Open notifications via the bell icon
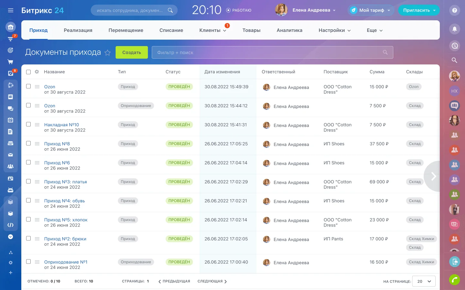The height and width of the screenshot is (290, 465). click(454, 29)
